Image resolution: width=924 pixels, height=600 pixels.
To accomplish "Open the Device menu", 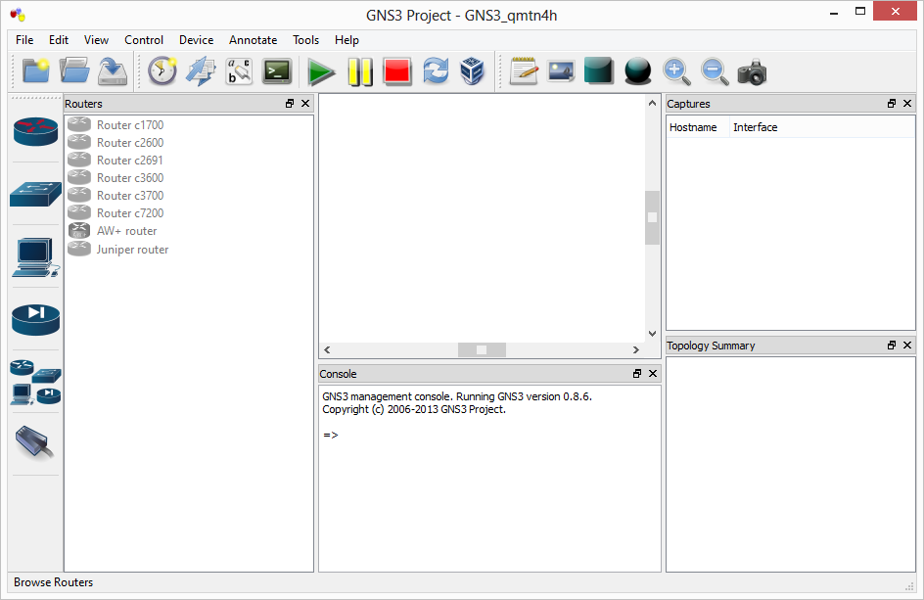I will (x=196, y=39).
